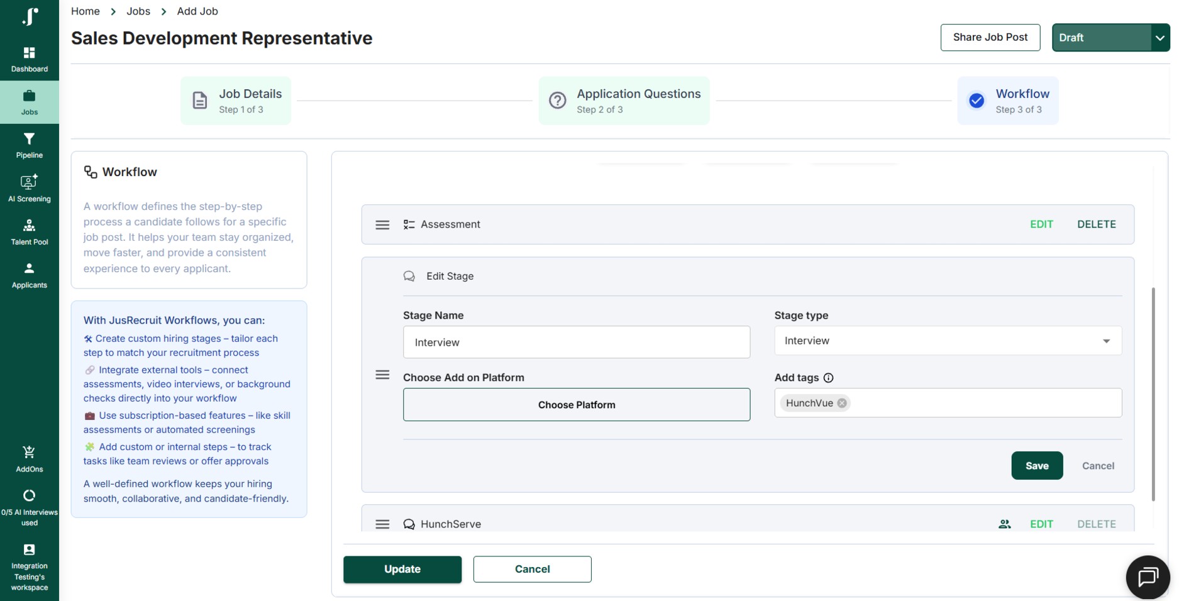Viewport: 1179px width, 601px height.
Task: Open the Jobs sidebar section
Action: (x=30, y=102)
